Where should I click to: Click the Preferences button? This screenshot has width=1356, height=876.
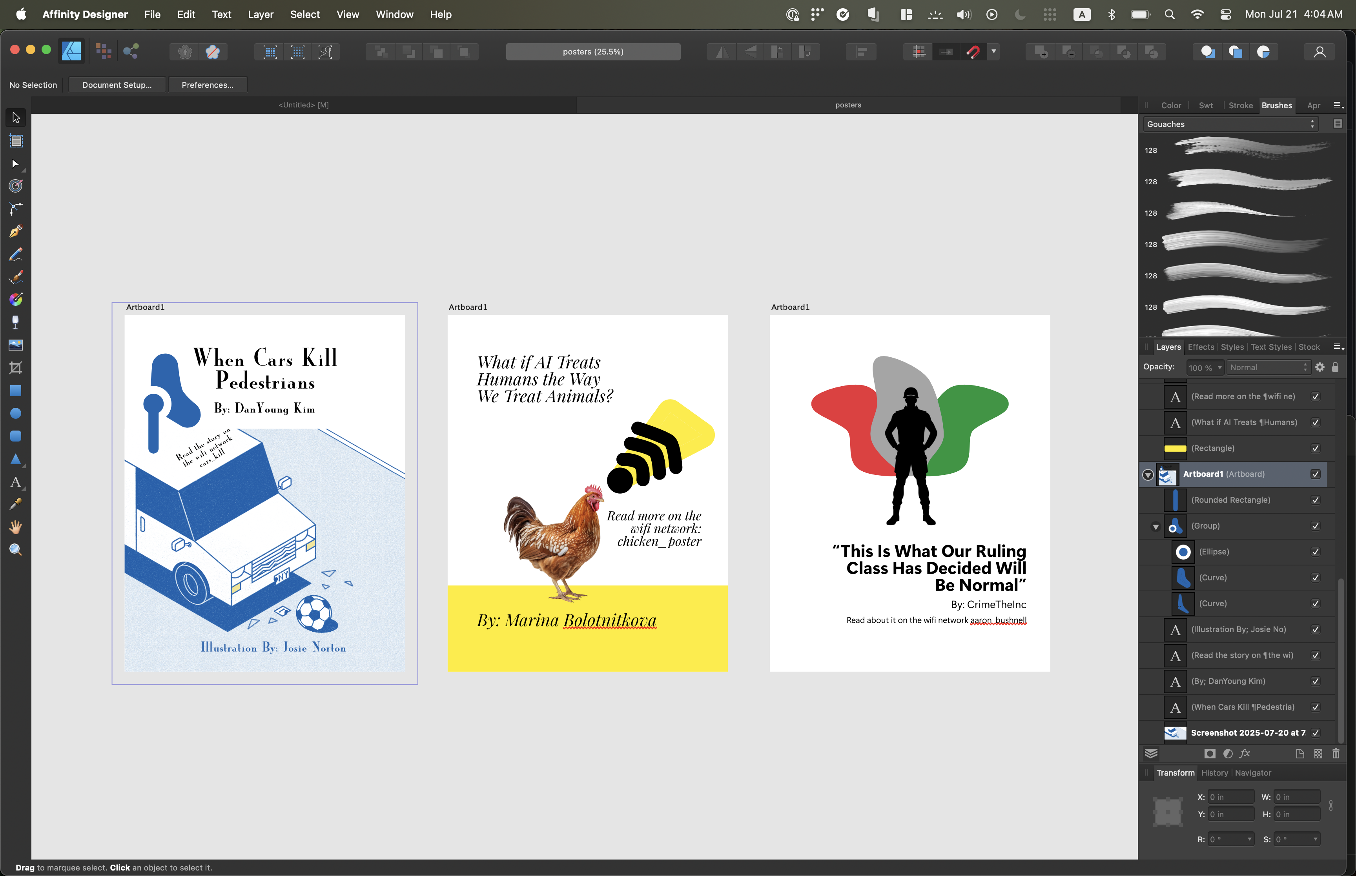pos(208,85)
